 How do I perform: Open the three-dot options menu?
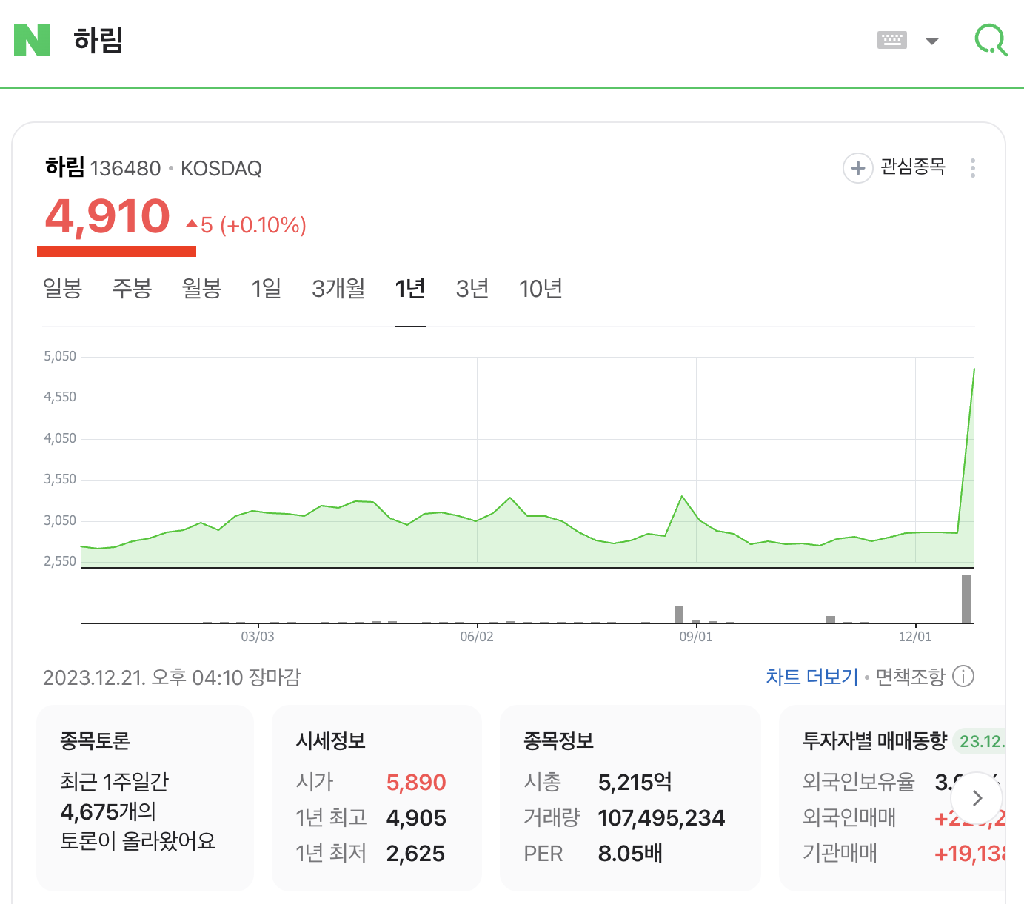pos(972,168)
